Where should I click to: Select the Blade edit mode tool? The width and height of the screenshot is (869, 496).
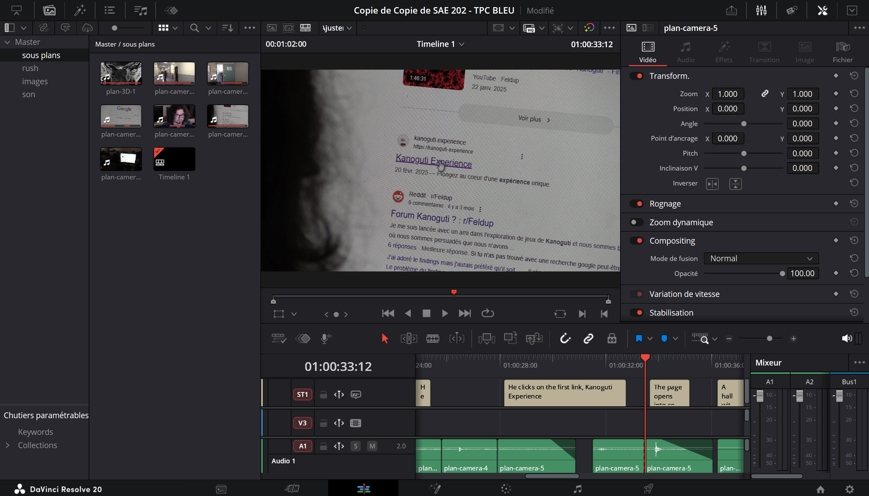pyautogui.click(x=432, y=338)
